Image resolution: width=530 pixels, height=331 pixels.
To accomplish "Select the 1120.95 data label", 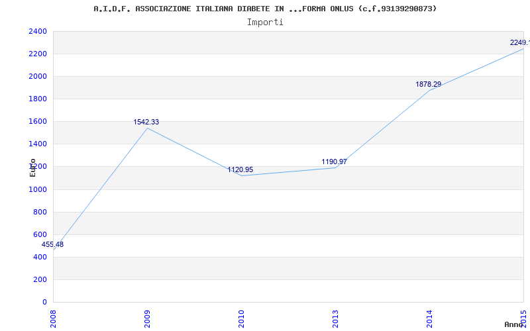I will (x=240, y=169).
